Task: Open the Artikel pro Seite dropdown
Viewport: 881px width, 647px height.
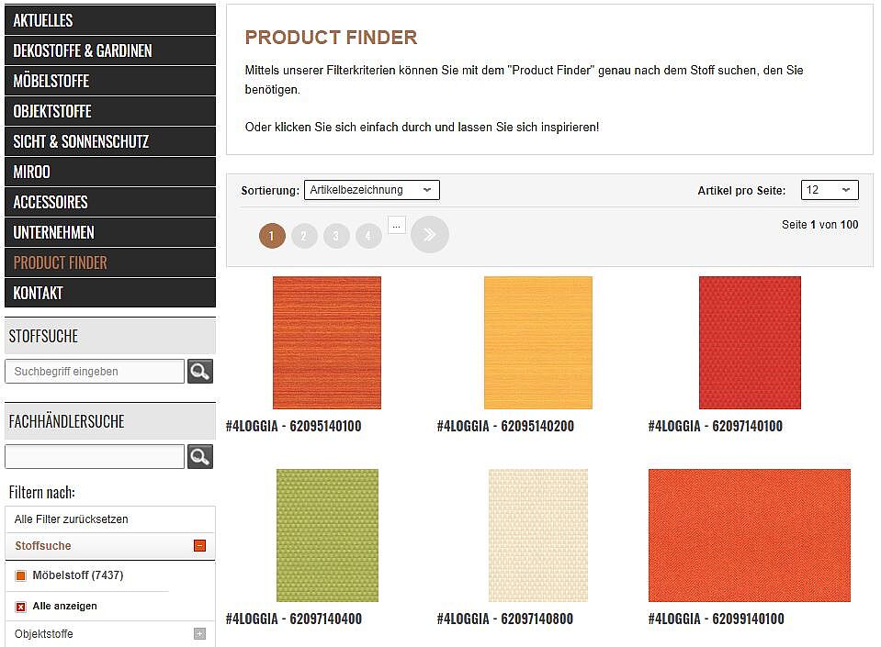Action: pos(829,190)
